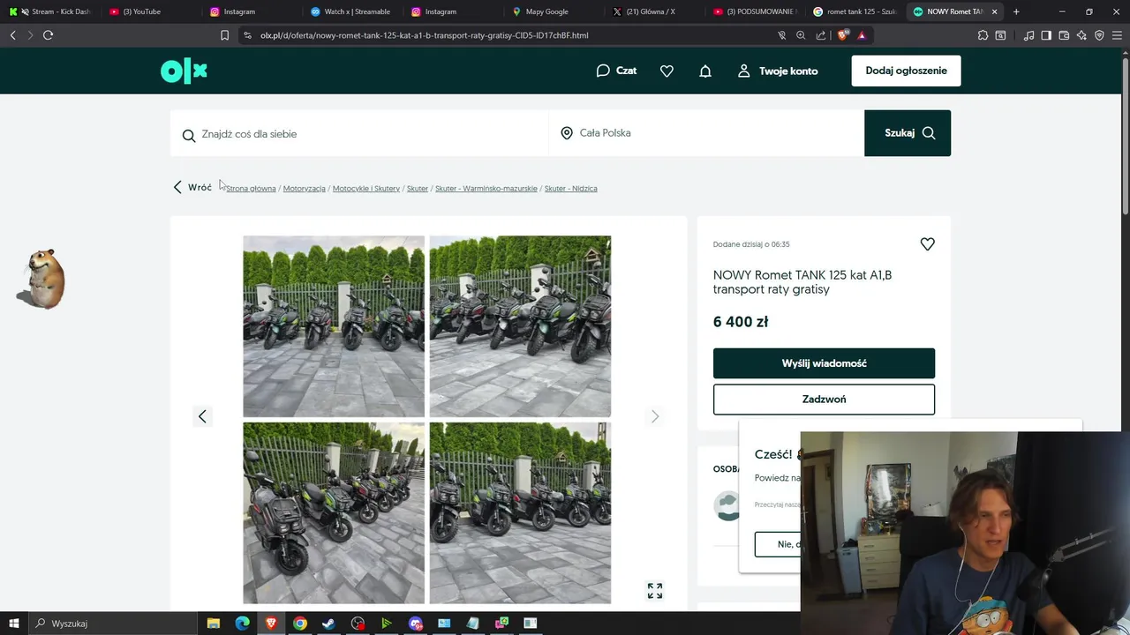Open Microsoft Edge from taskbar
The width and height of the screenshot is (1130, 635).
coord(242,624)
